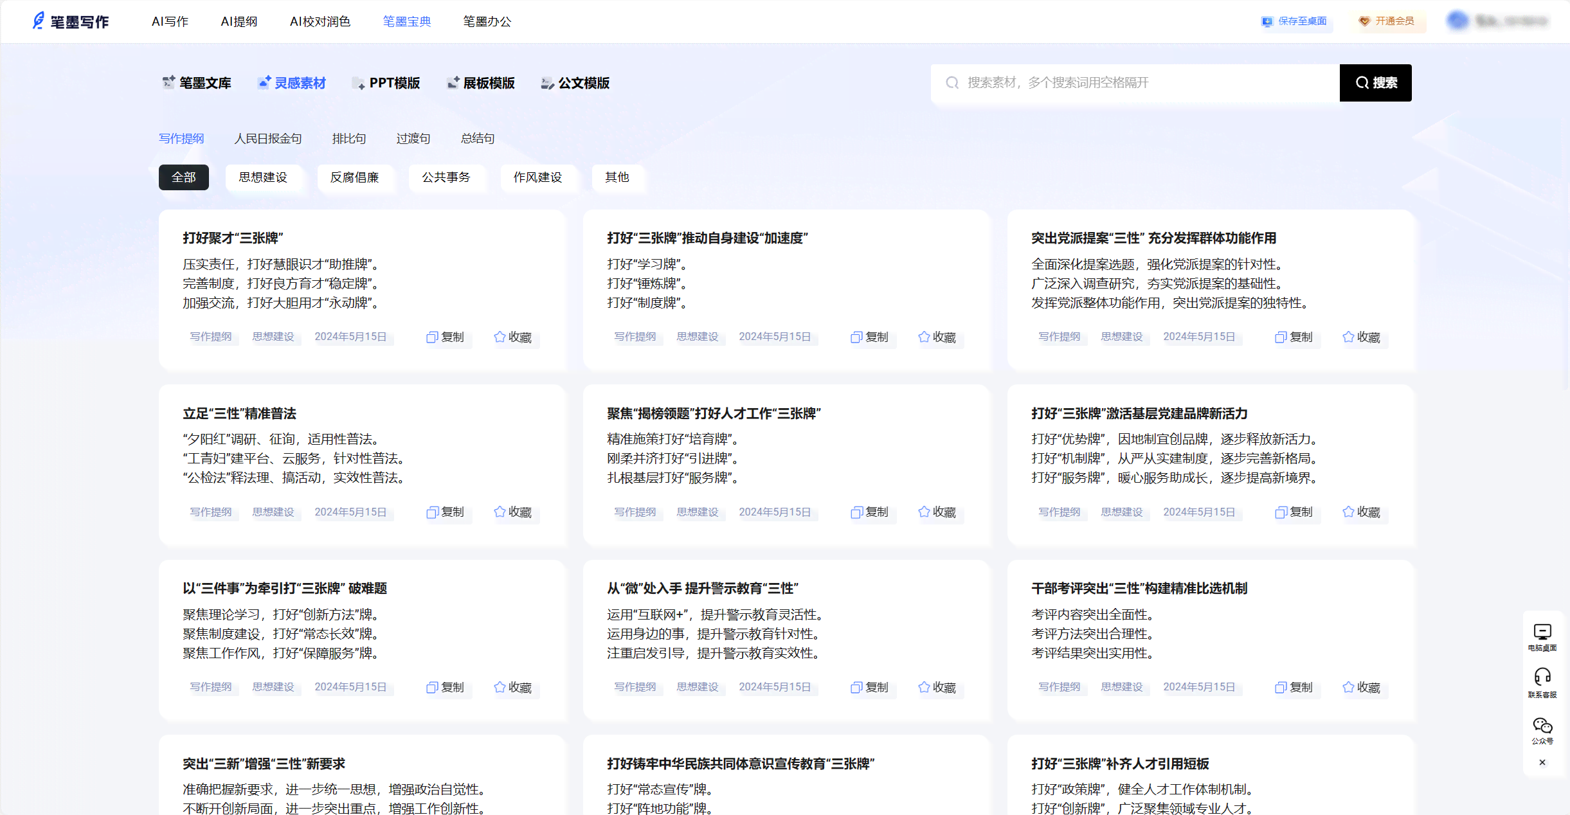Favorite the 干部考评突出"三性" card

point(1362,687)
